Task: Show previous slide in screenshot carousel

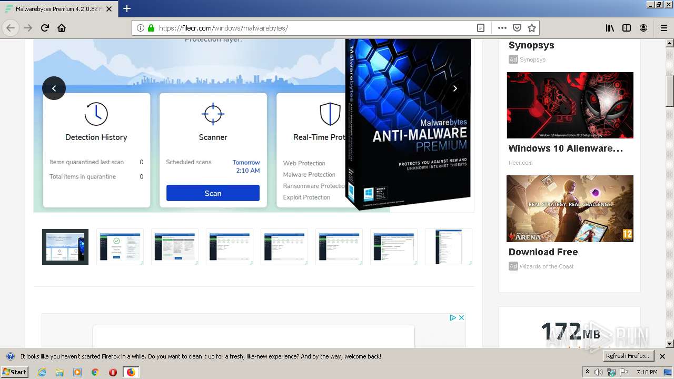Action: (x=54, y=88)
